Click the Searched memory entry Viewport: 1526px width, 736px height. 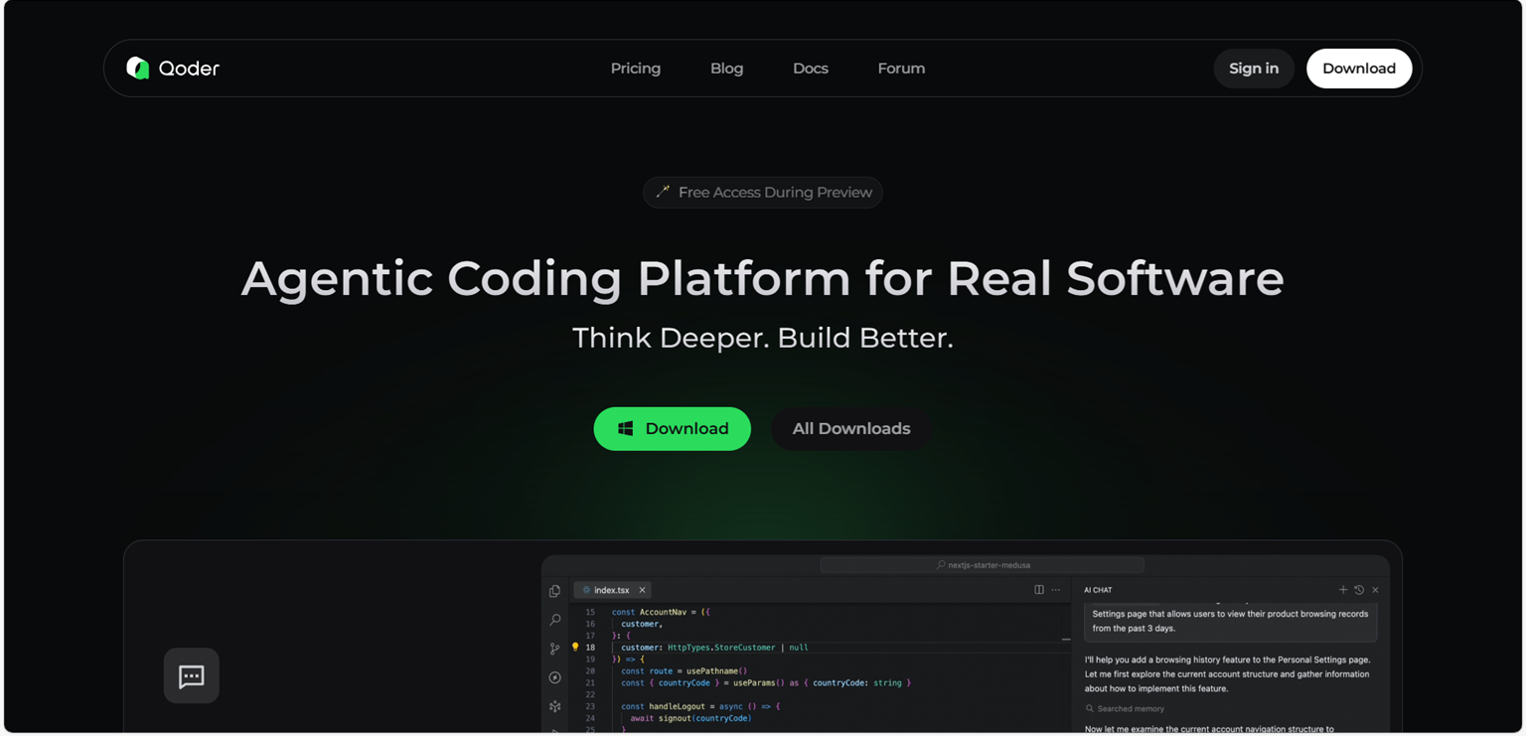pos(1125,709)
